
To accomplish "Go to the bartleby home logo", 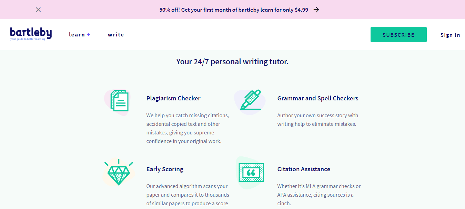I will coord(31,34).
